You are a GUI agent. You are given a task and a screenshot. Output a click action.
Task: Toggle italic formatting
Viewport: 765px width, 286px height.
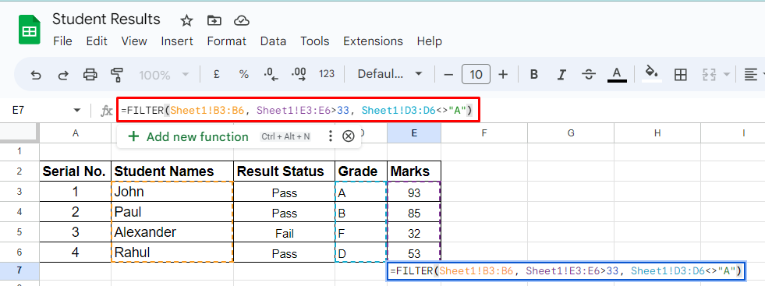(561, 75)
